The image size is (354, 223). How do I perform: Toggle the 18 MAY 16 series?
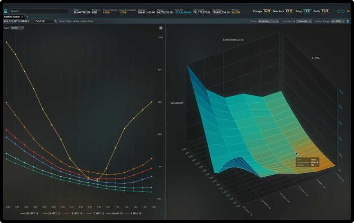tap(73, 213)
